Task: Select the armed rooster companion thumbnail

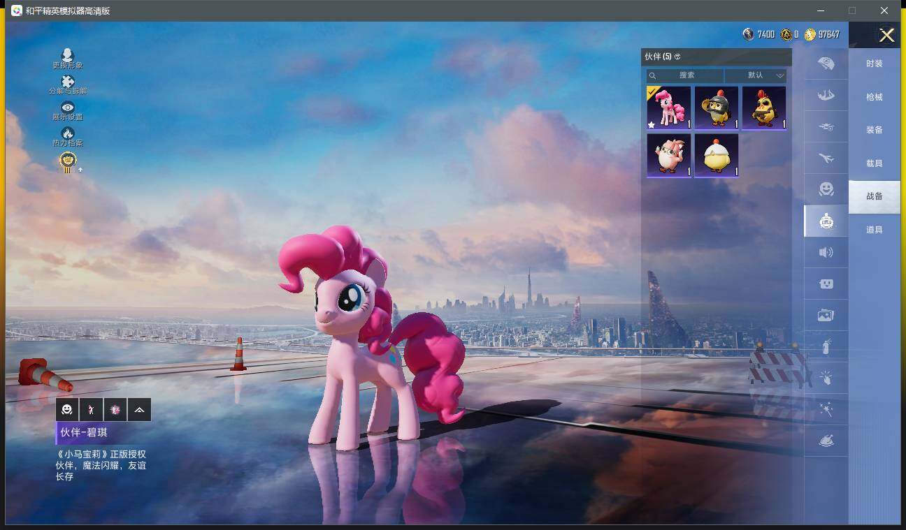Action: (x=764, y=108)
